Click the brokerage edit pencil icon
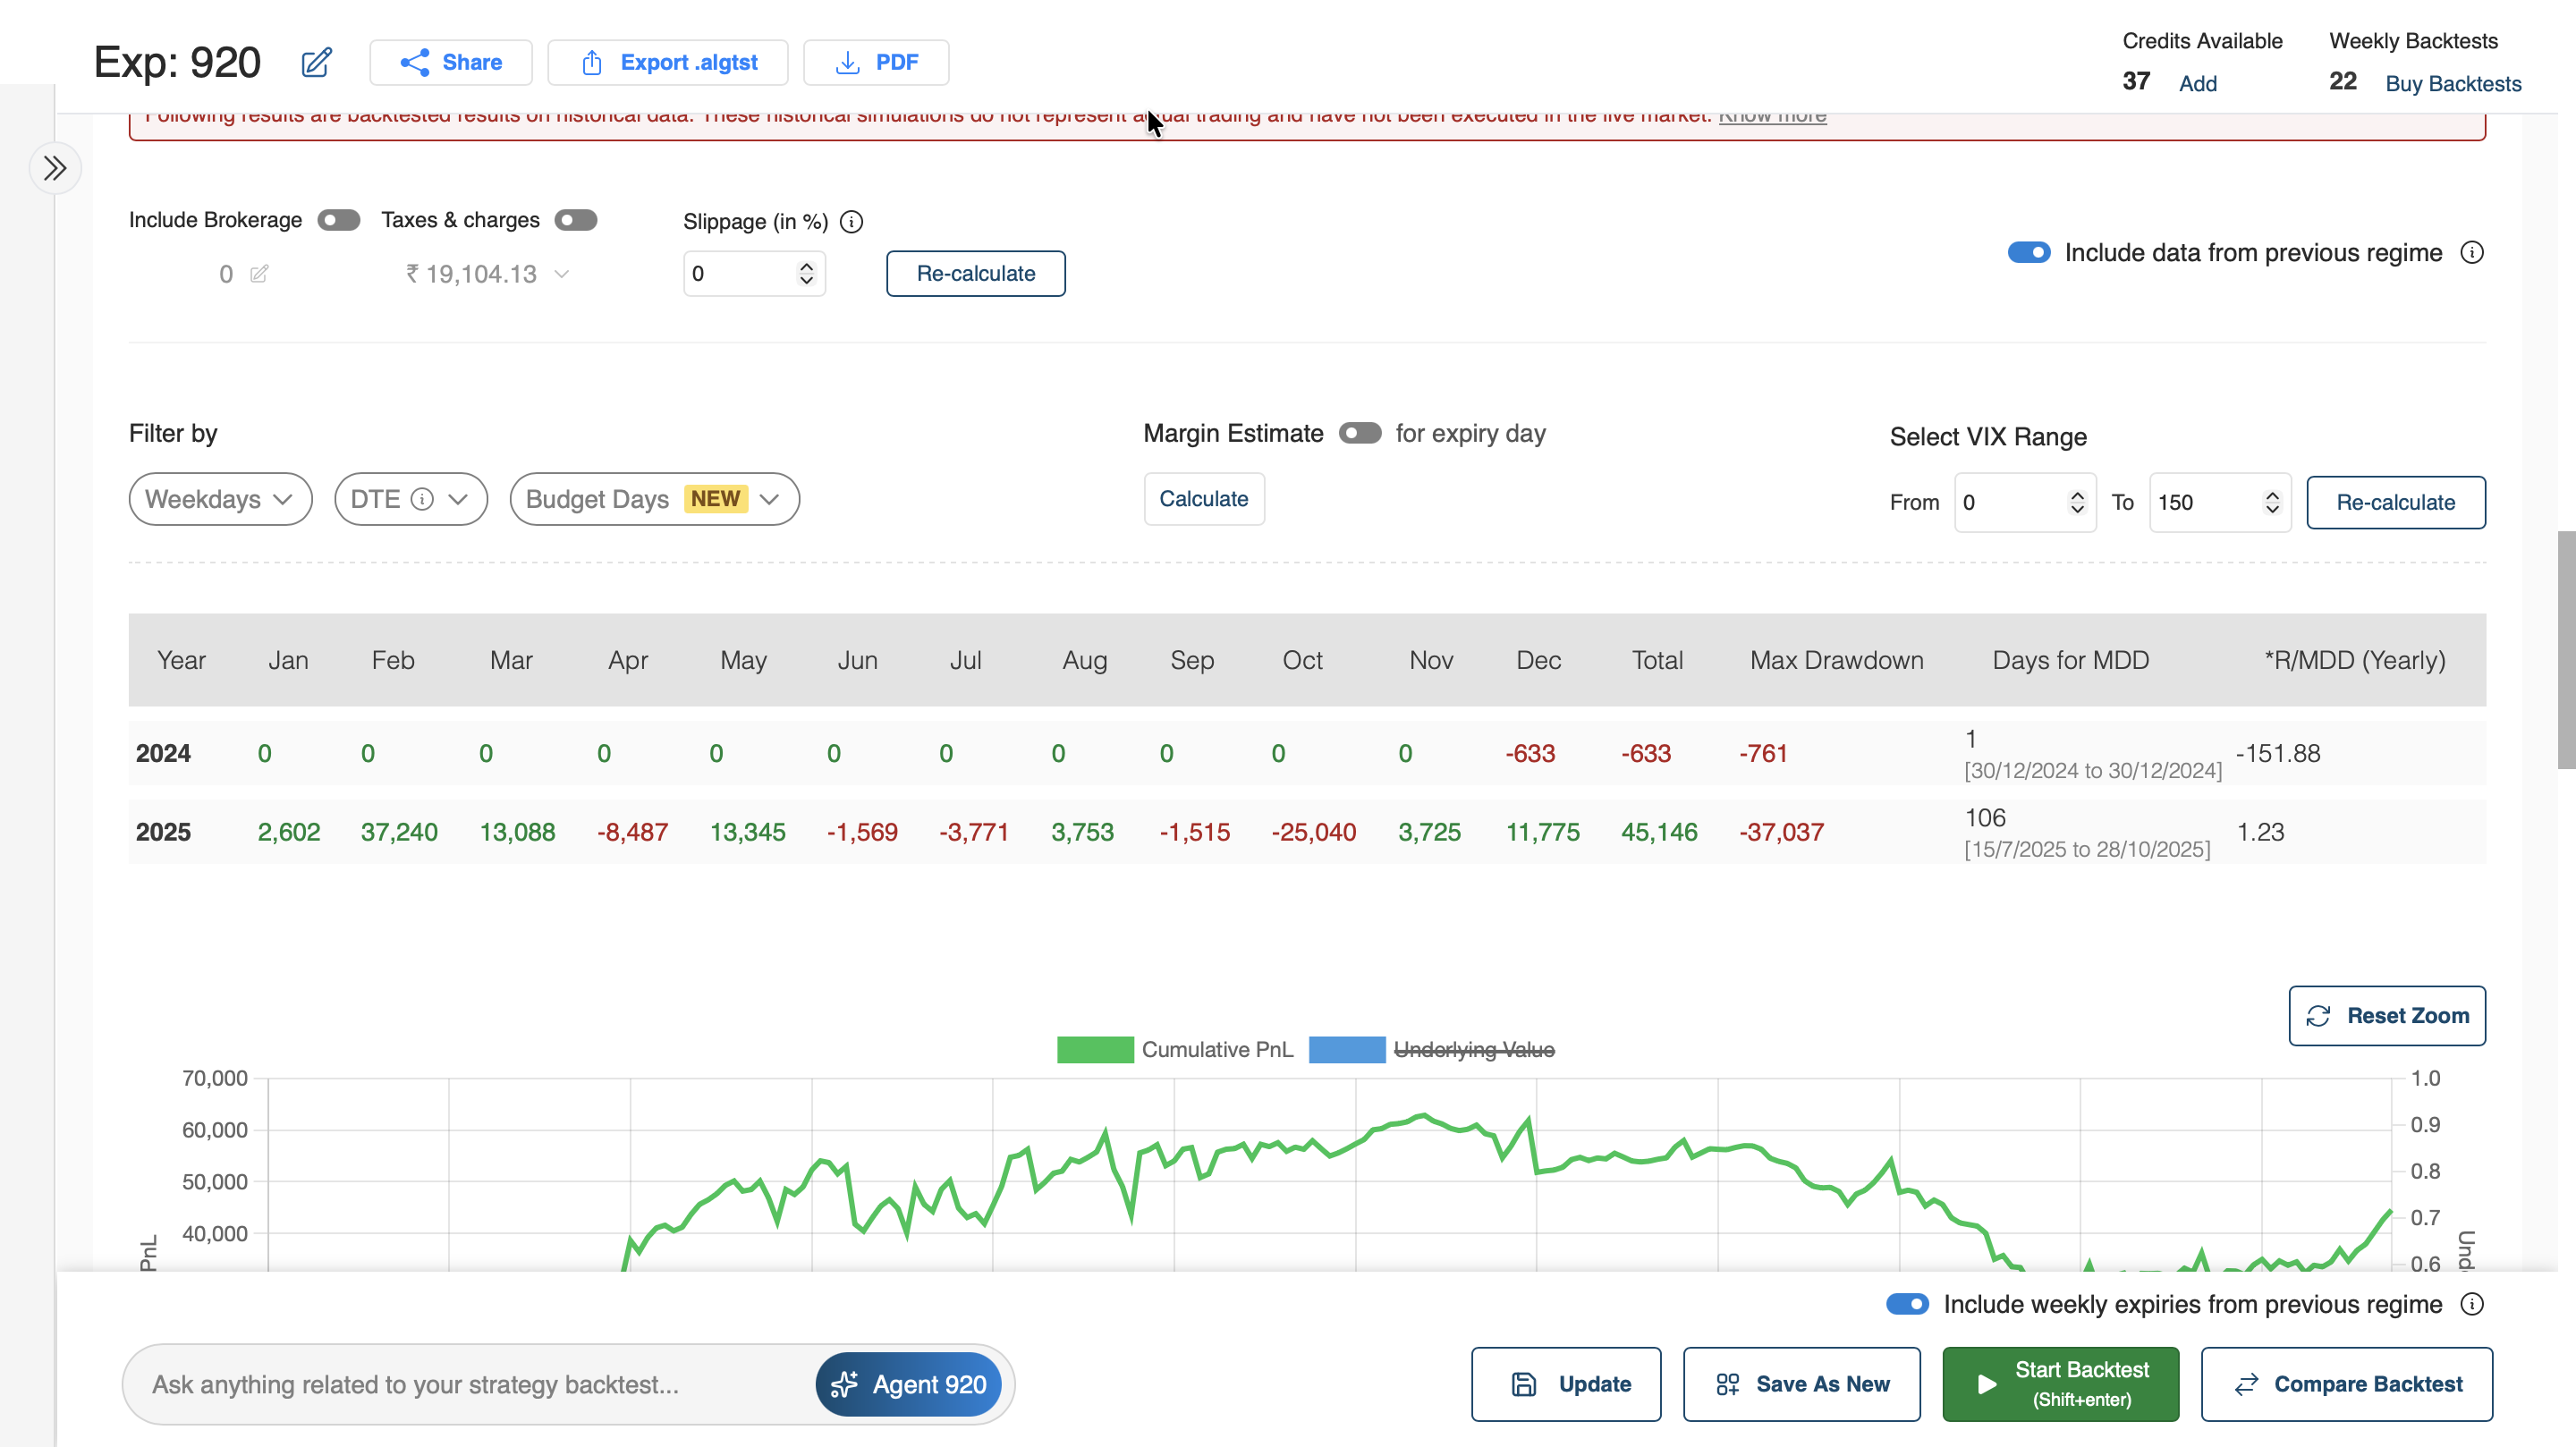The width and height of the screenshot is (2576, 1447). (x=259, y=274)
